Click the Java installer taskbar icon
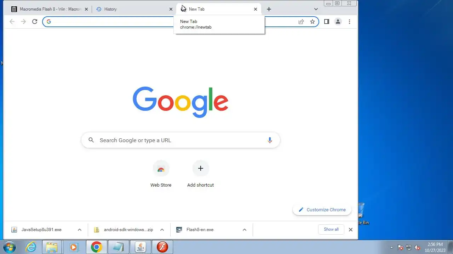The image size is (453, 254). point(141,247)
